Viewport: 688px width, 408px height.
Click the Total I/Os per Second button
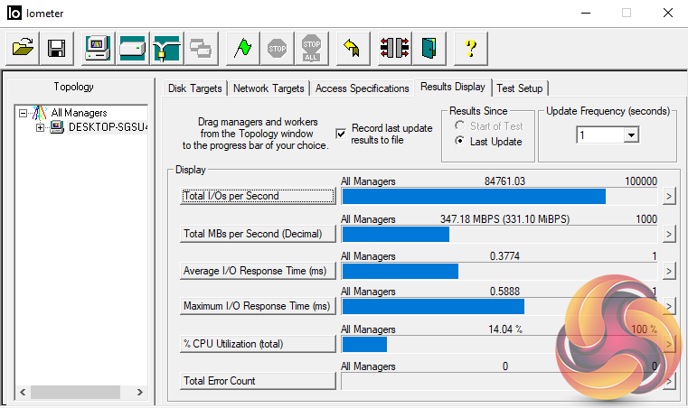click(x=258, y=196)
